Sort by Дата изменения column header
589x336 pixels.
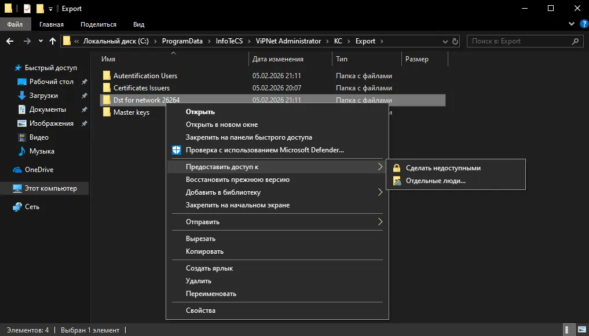tap(277, 59)
